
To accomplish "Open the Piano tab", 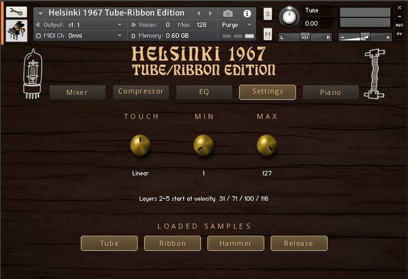I will point(331,92).
